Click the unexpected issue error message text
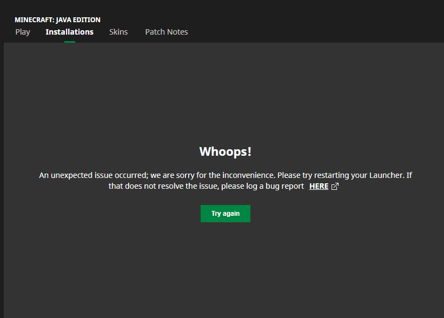 [226, 181]
